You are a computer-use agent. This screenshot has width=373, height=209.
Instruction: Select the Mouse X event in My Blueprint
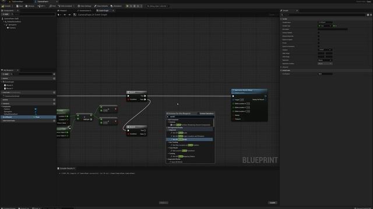coord(9,85)
